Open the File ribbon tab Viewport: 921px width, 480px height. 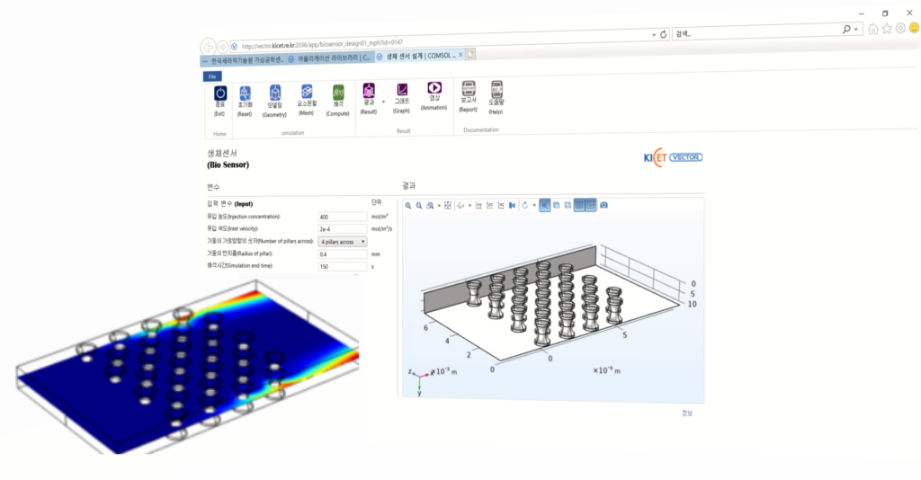213,76
